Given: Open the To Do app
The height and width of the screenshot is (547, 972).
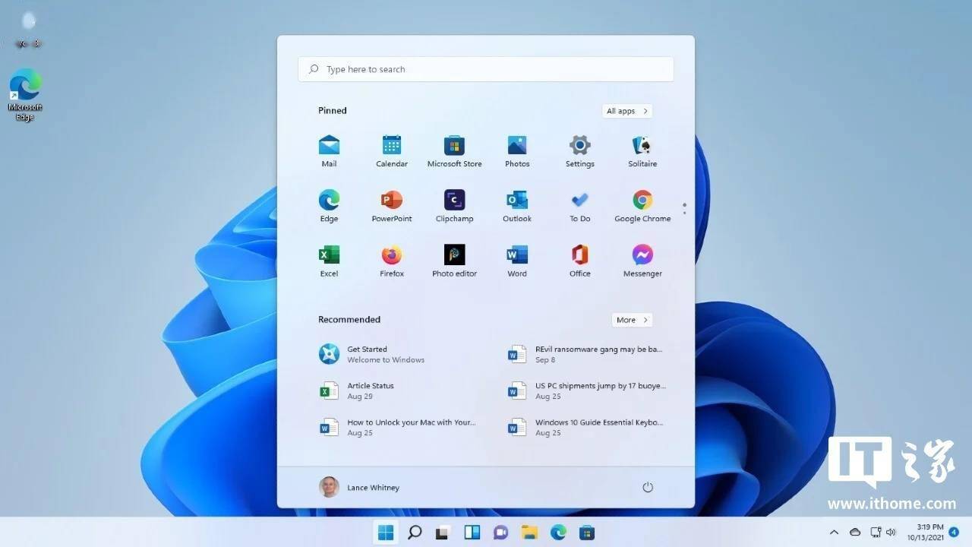Looking at the screenshot, I should pos(579,205).
